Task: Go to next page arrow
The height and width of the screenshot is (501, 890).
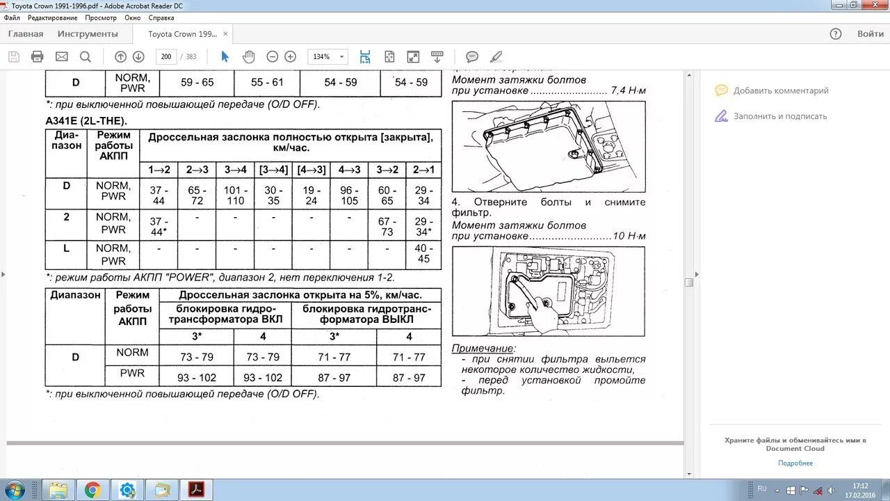Action: click(138, 56)
